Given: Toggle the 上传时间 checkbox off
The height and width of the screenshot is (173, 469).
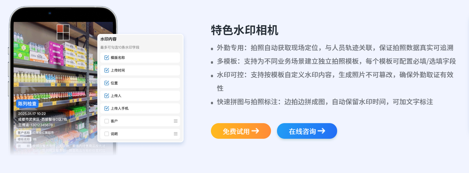Looking at the screenshot, I should pyautogui.click(x=106, y=70).
